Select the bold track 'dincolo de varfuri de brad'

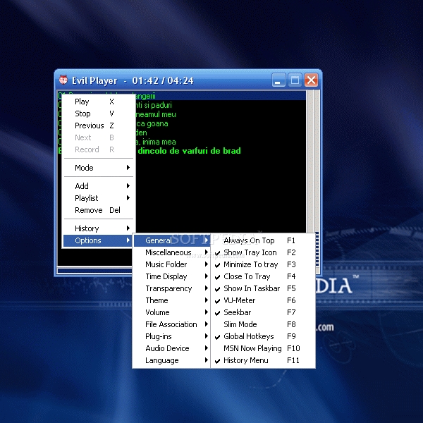(189, 151)
